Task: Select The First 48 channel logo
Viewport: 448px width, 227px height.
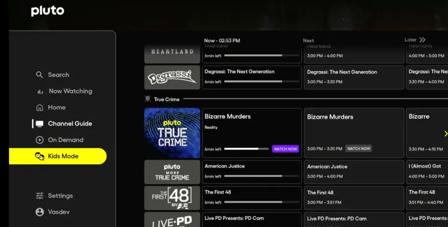Action: coord(172,198)
